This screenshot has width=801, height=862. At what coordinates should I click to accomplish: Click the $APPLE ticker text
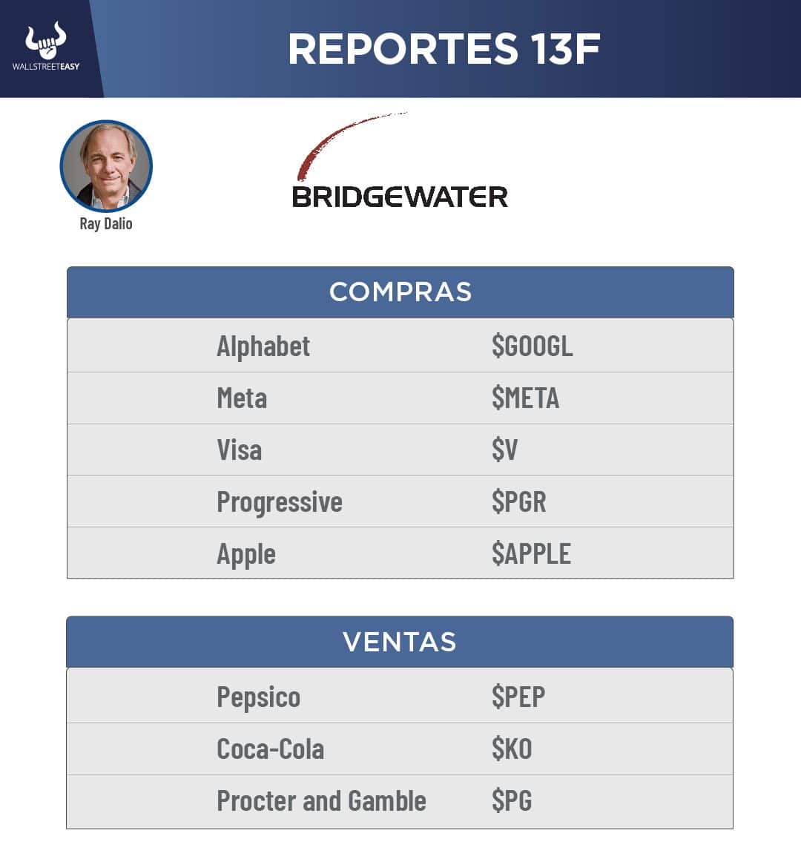pos(531,553)
